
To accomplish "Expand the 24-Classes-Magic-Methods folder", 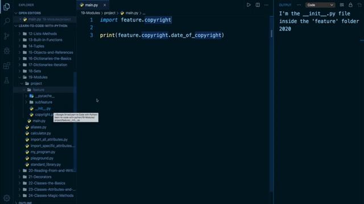I will pyautogui.click(x=51, y=195).
